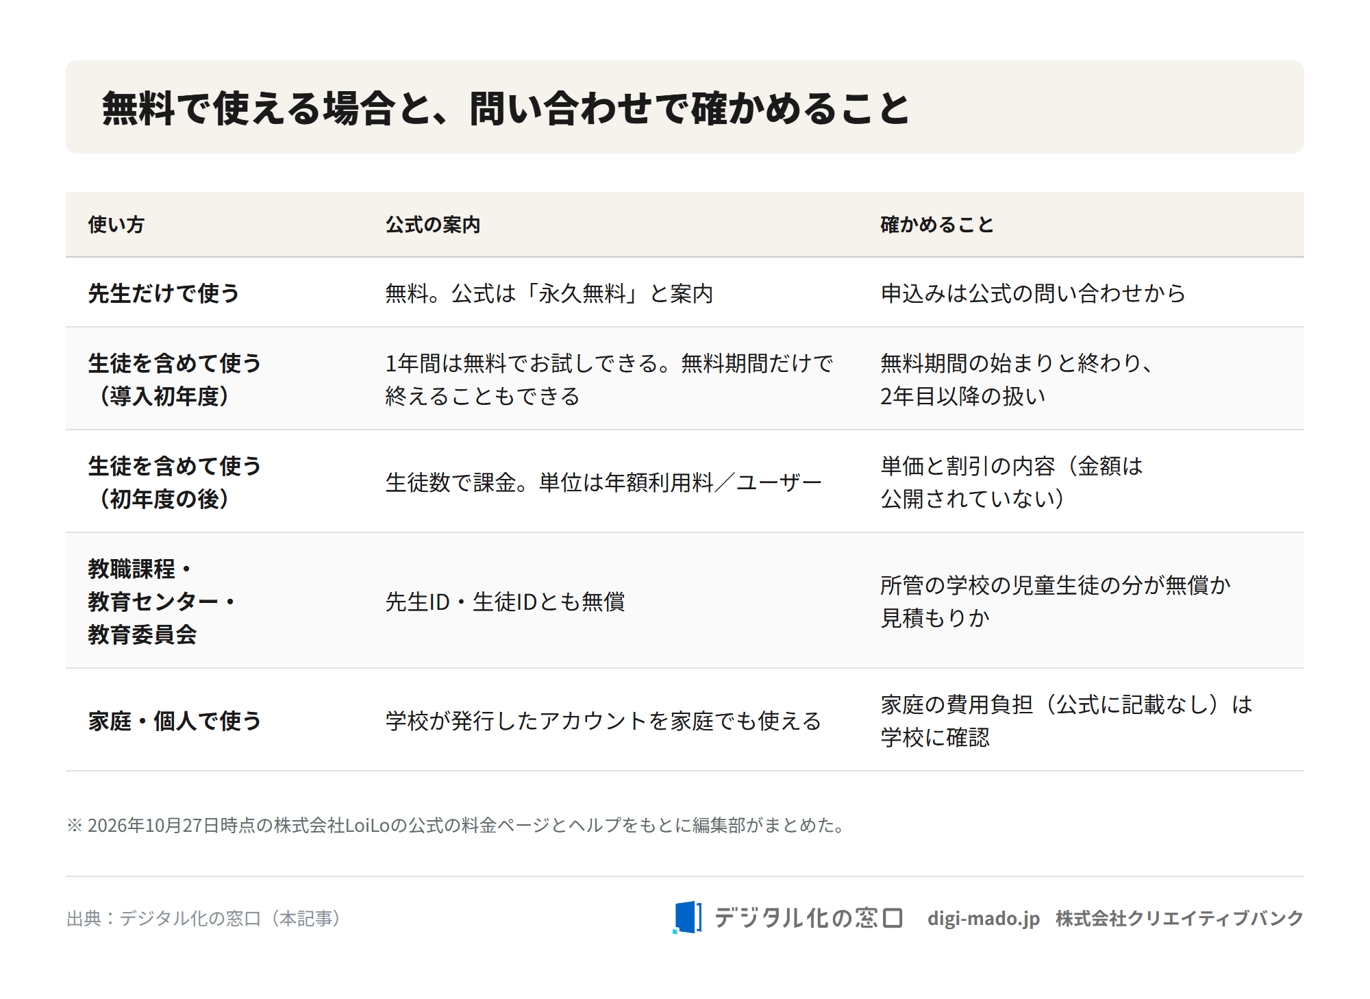Select 教職課程・教育センター・教育委員会 row label
This screenshot has height=999, width=1370.
pos(162,601)
